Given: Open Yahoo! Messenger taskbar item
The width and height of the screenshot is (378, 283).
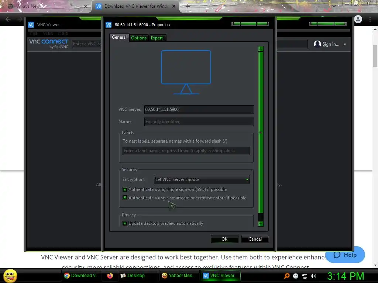Looking at the screenshot, I should 179,276.
